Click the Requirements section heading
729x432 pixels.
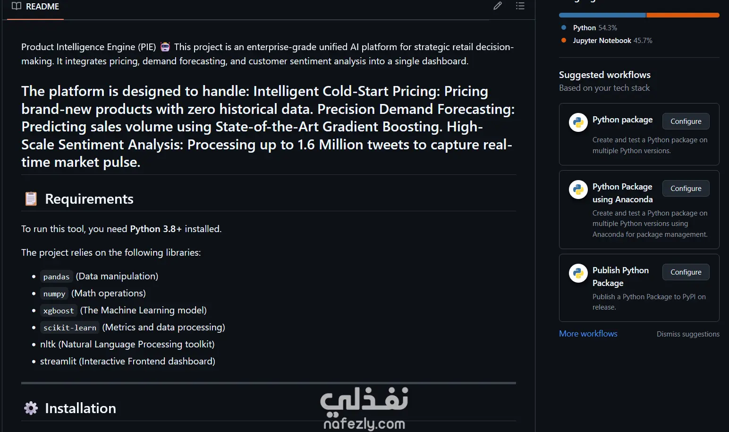point(89,199)
